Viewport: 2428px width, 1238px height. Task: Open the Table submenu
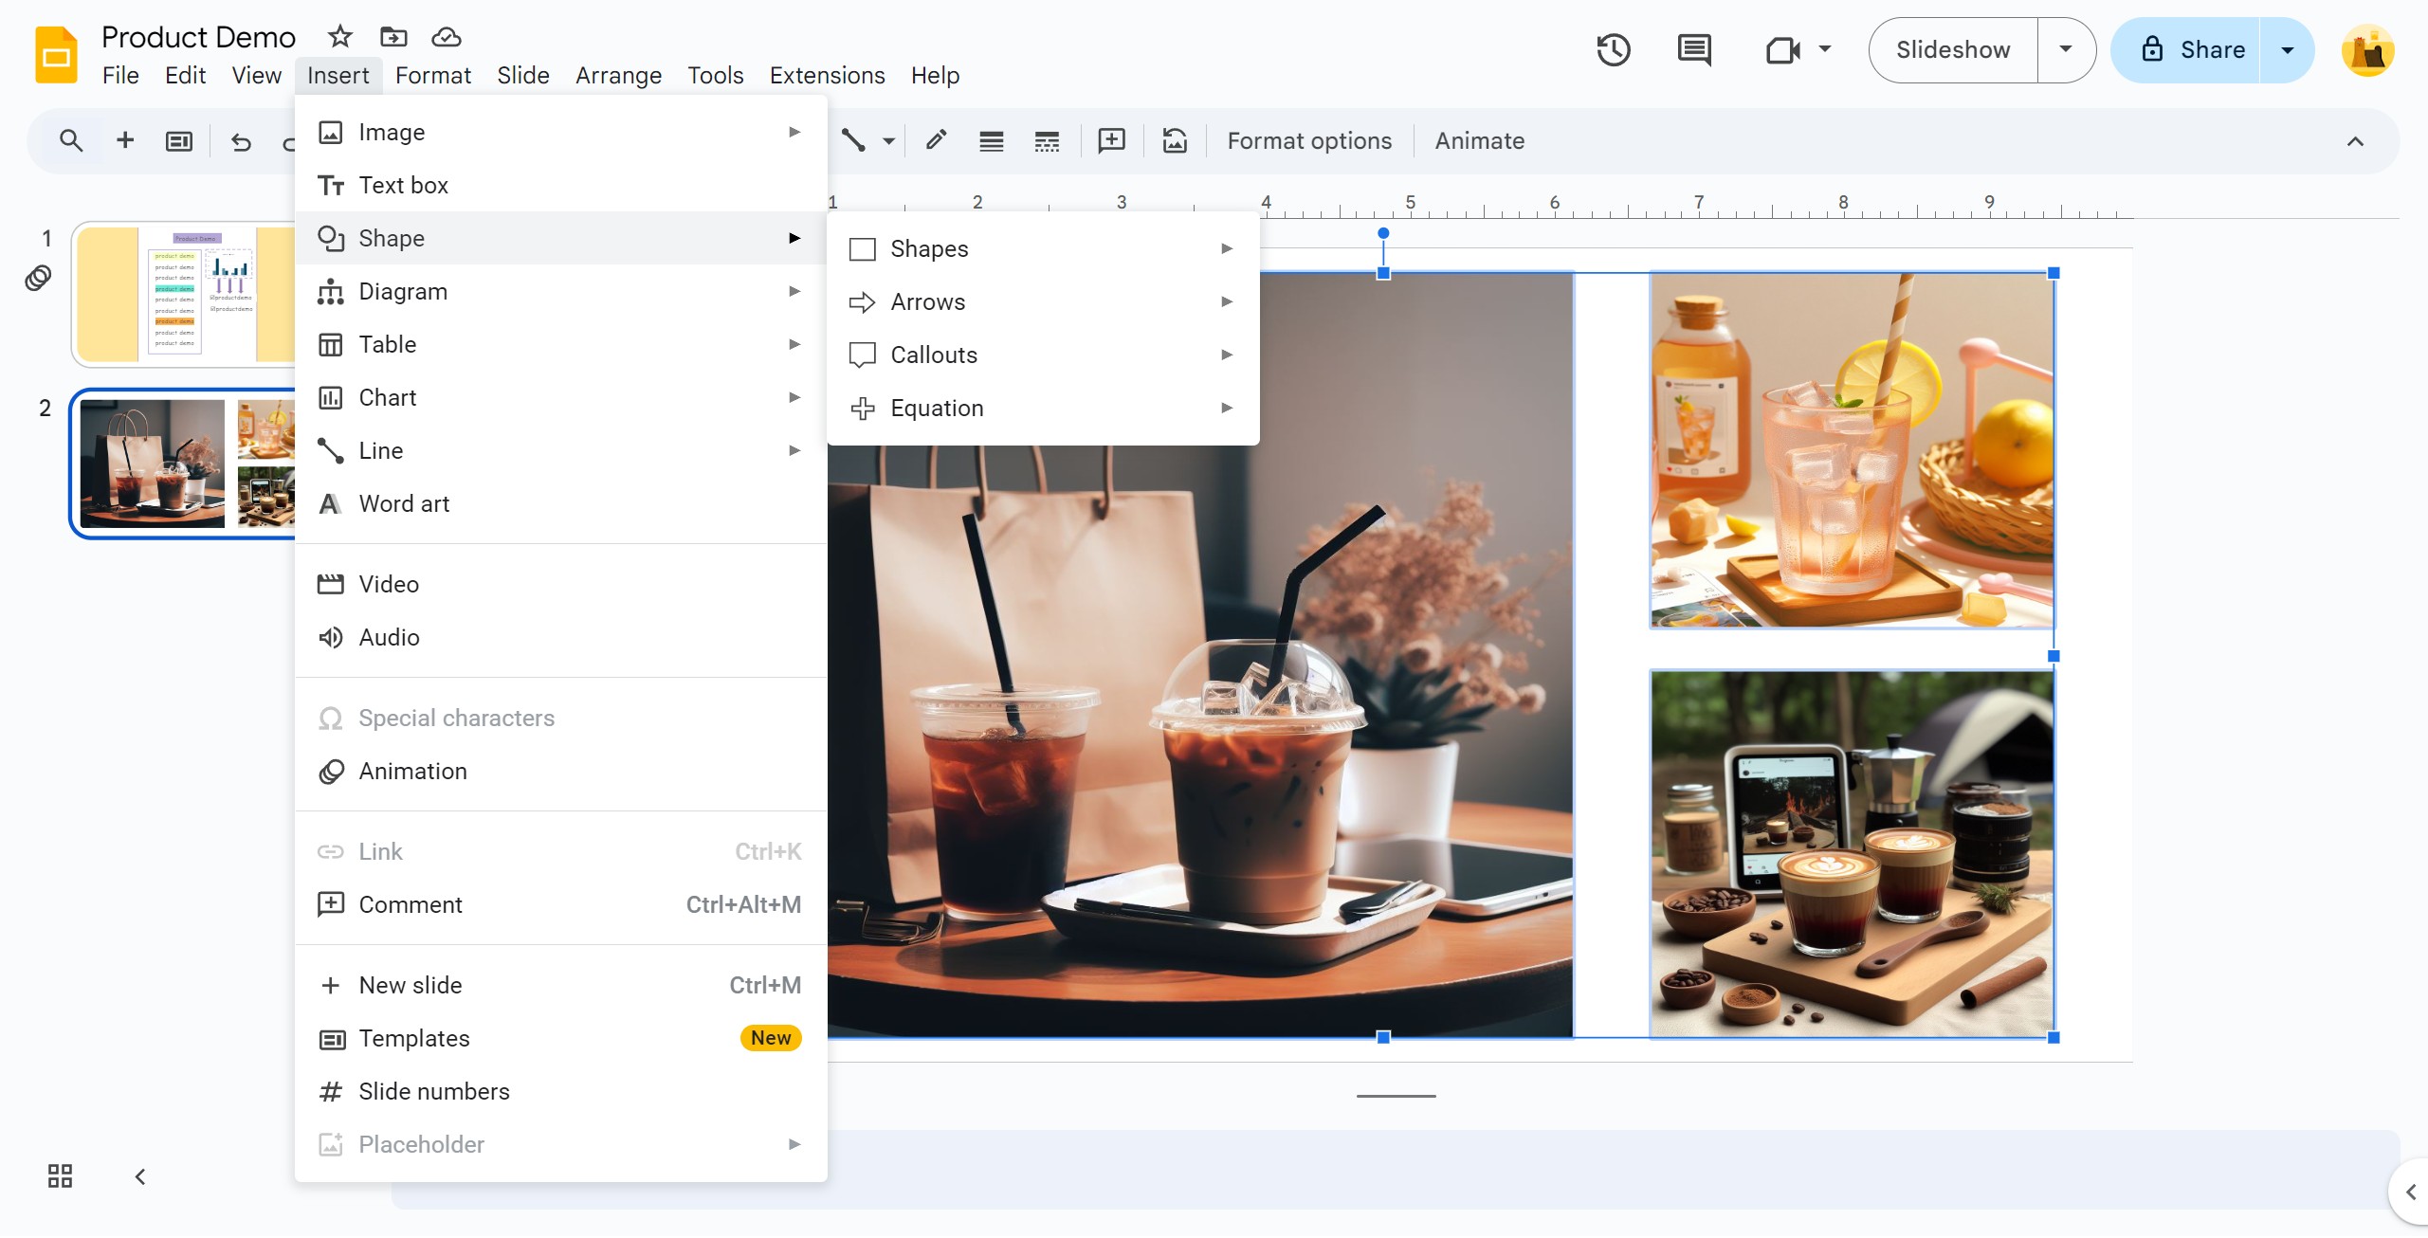click(x=560, y=344)
